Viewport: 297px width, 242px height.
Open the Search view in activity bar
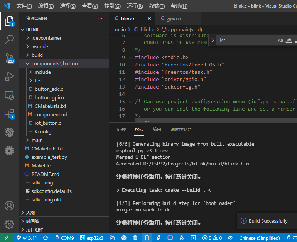[9, 39]
